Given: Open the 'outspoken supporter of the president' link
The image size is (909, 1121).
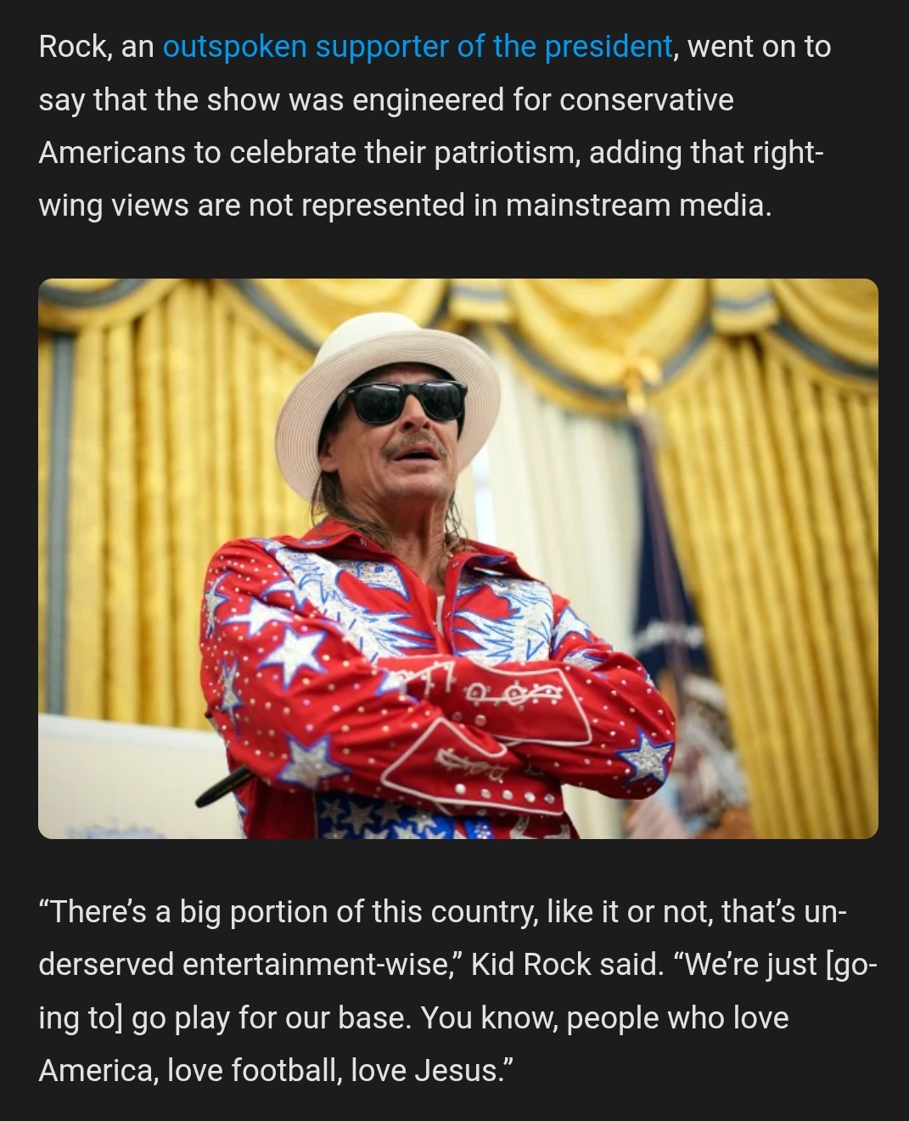Looking at the screenshot, I should coord(418,47).
